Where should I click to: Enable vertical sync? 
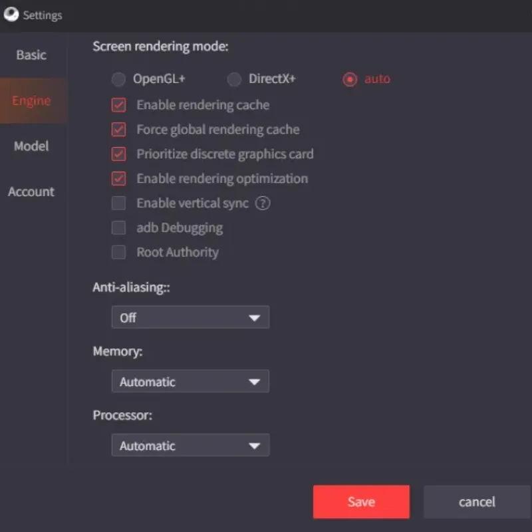pyautogui.click(x=118, y=203)
